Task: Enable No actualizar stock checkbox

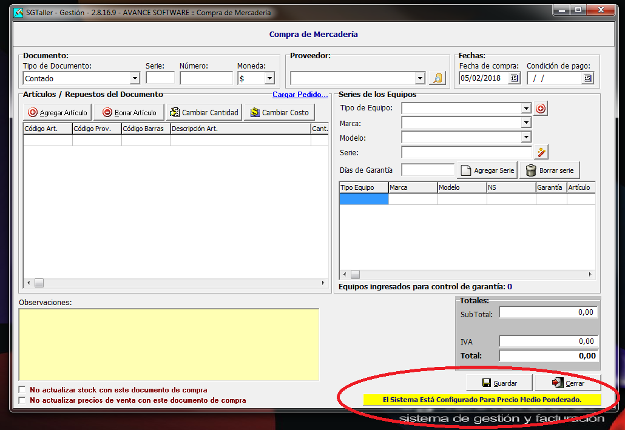Action: [22, 390]
